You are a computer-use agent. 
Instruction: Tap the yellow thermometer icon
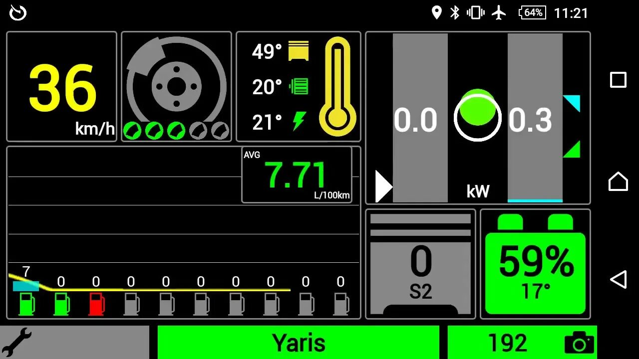pos(338,86)
